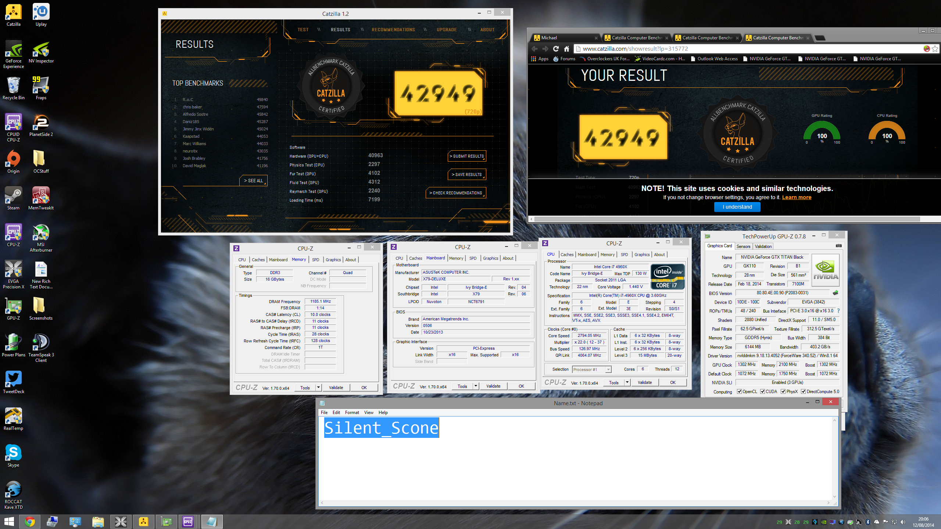The height and width of the screenshot is (529, 941).
Task: Open the GPU-Z desktop shortcut
Action: [14, 309]
